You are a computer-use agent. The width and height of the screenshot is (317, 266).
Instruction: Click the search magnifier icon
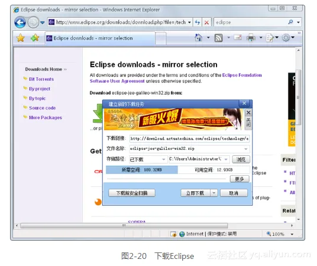coord(290,22)
